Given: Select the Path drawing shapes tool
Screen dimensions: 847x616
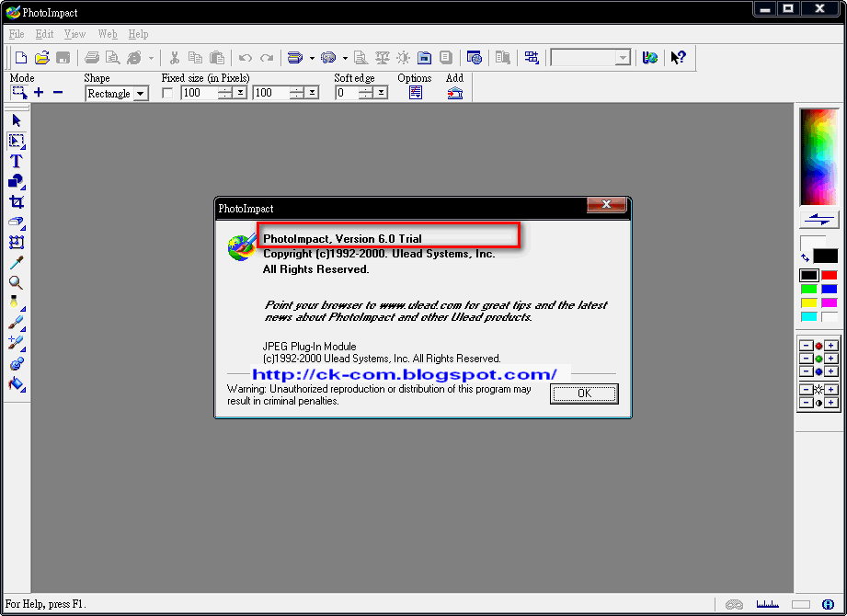Looking at the screenshot, I should tap(17, 181).
